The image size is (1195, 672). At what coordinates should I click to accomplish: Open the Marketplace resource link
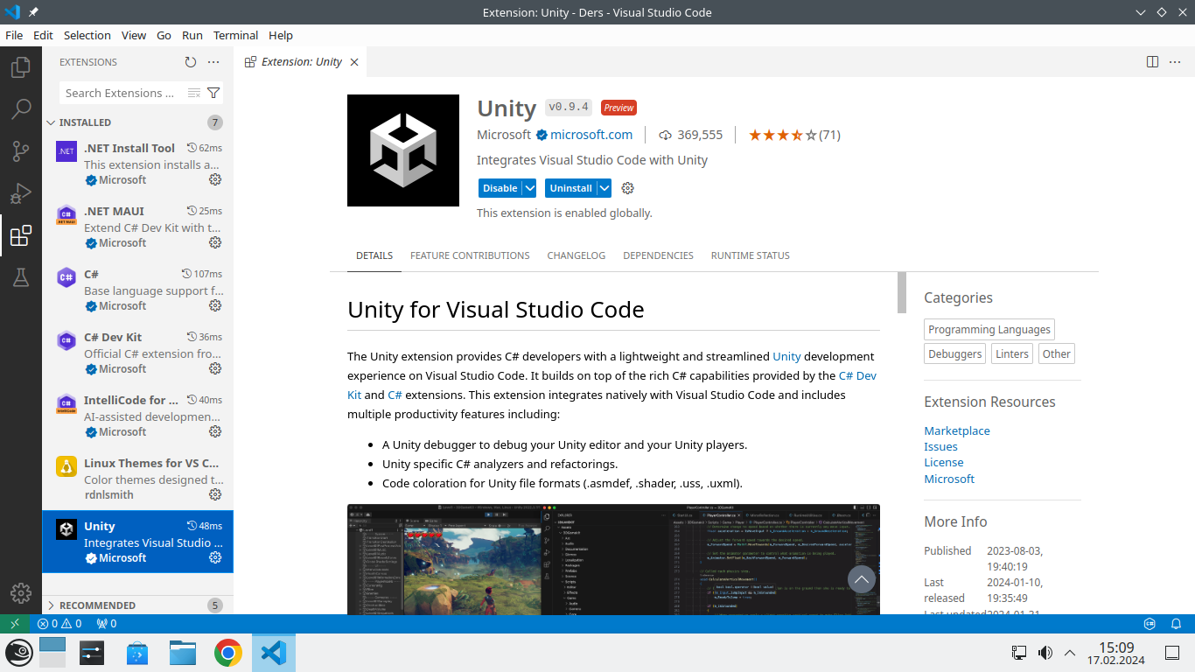tap(957, 430)
